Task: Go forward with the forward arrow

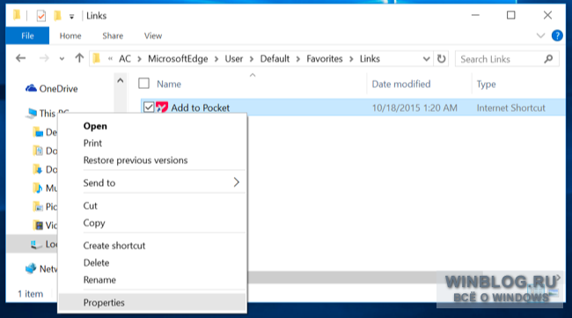Action: point(44,58)
